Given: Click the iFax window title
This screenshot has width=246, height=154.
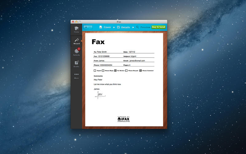Looking at the screenshot, I should pyautogui.click(x=119, y=22).
